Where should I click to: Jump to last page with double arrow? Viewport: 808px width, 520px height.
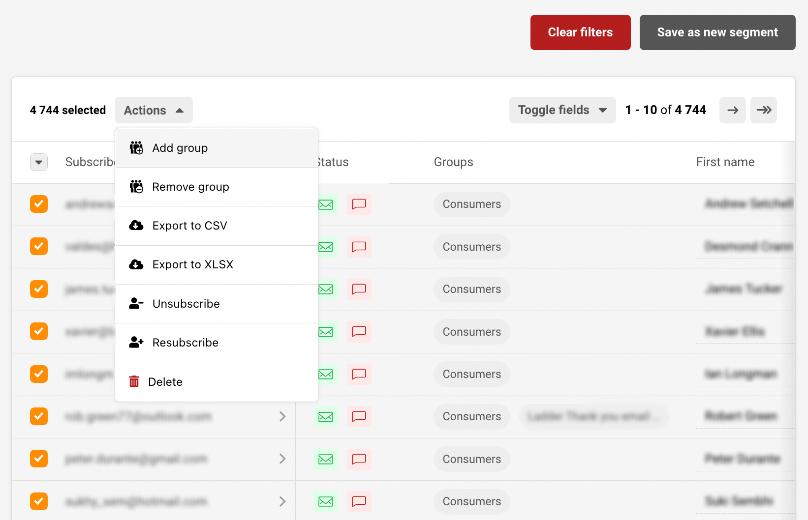pos(763,110)
